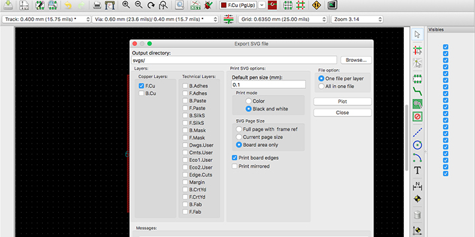Enable track auto-routing mode icon
Viewport: 475px width, 237px height.
tap(301, 5)
